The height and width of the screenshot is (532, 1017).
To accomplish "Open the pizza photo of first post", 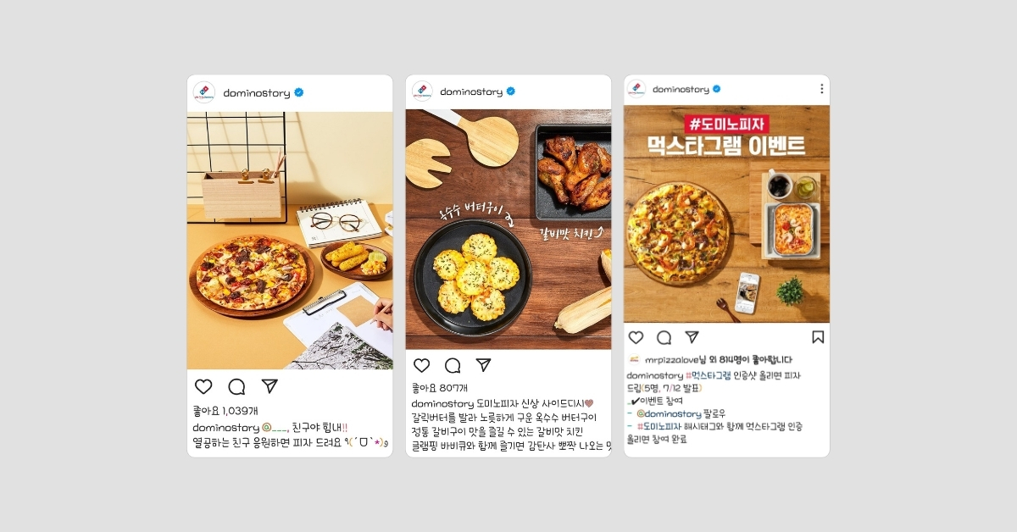I will point(290,241).
